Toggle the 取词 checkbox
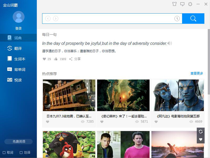210x158 pixels. 4,153
